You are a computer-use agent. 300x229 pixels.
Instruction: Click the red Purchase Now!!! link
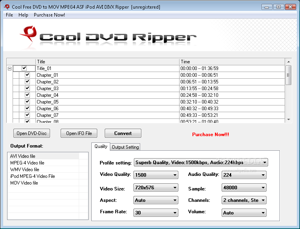(211, 135)
